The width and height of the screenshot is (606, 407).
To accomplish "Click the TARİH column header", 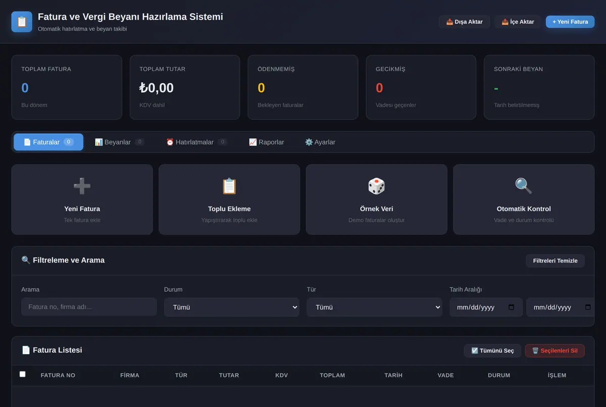I will (393, 375).
